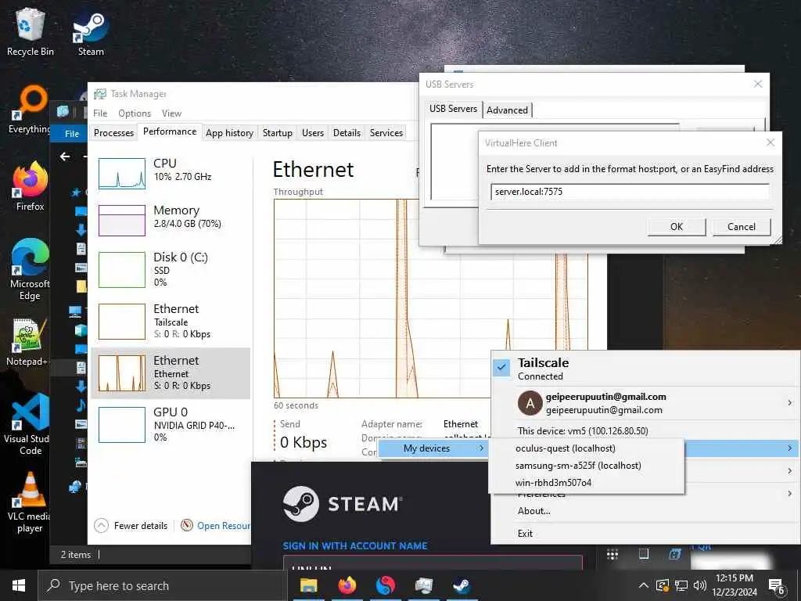Expand the My devices submenu

click(x=435, y=448)
